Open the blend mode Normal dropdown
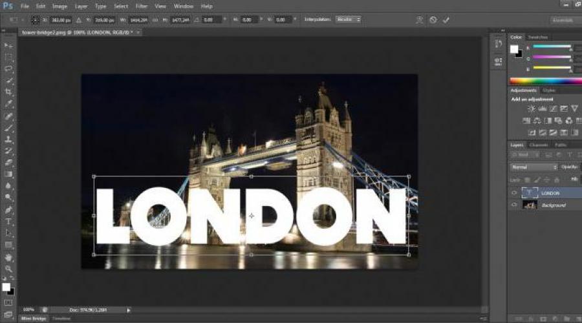 [533, 167]
